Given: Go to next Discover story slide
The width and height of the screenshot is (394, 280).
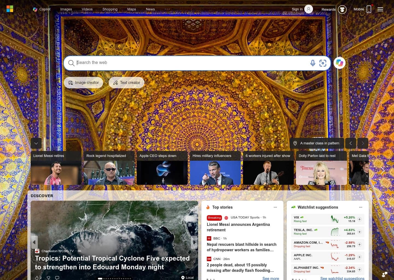Looking at the screenshot, I should click(x=195, y=242).
